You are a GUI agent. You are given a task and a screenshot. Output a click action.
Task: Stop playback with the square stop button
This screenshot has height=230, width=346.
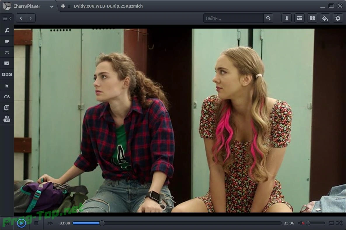pyautogui.click(x=36, y=223)
